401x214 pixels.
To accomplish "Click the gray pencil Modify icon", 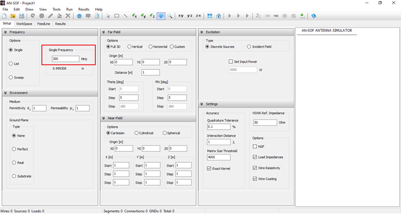I will click(50, 16).
